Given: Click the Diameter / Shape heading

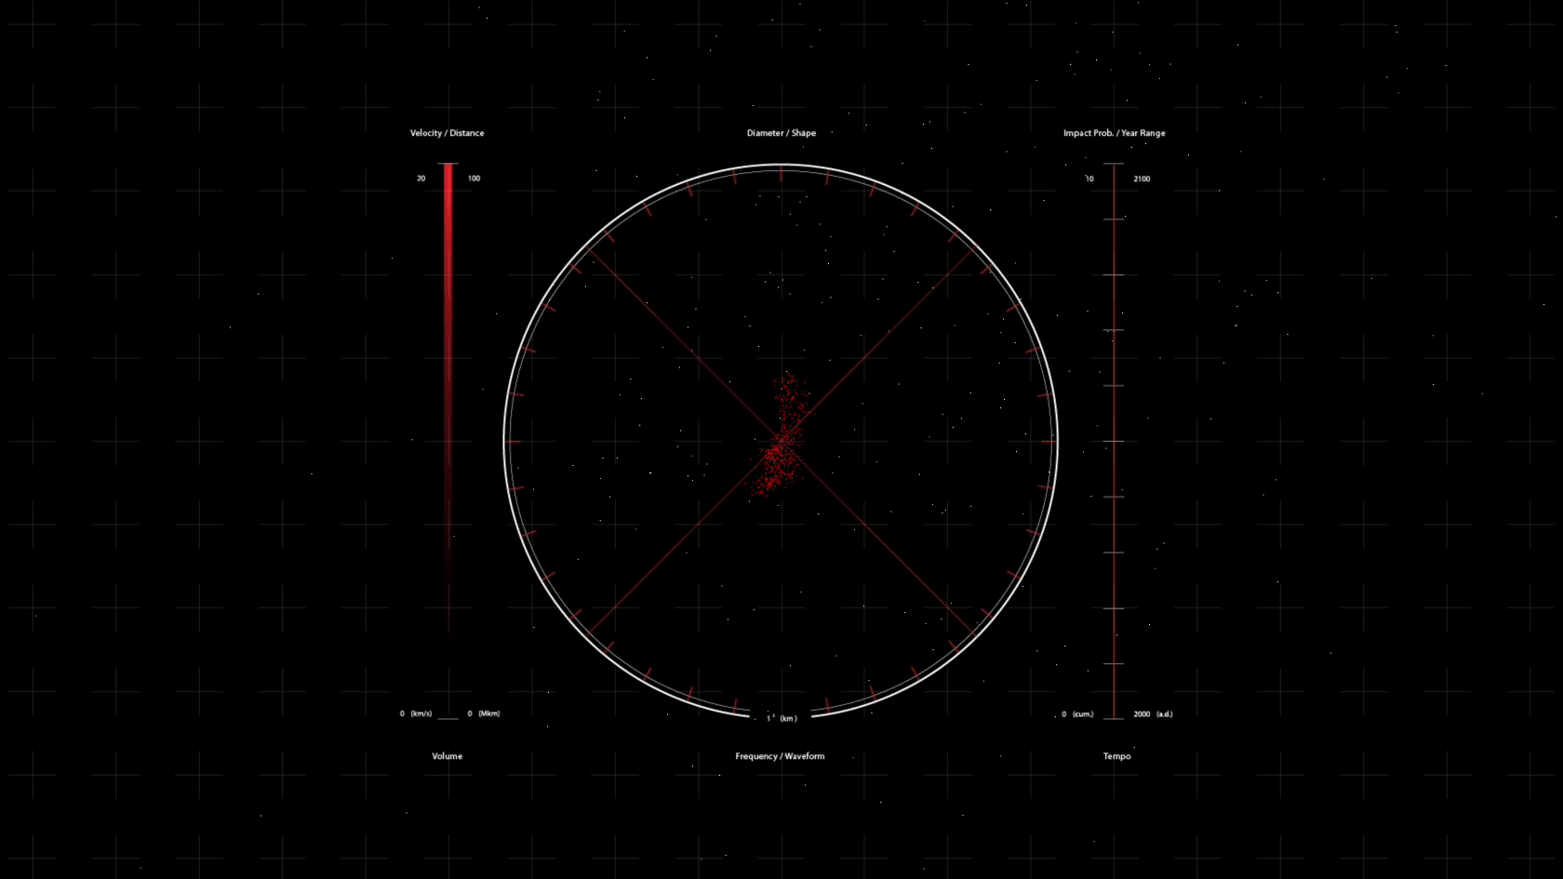Looking at the screenshot, I should (781, 133).
